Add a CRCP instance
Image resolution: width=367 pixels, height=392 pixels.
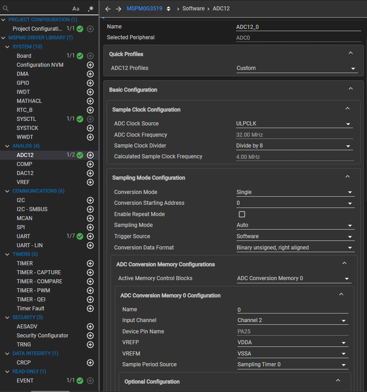point(90,363)
